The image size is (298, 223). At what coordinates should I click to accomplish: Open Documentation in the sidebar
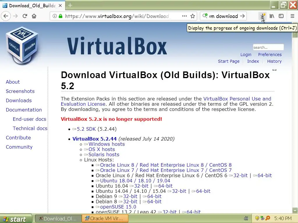[24, 110]
